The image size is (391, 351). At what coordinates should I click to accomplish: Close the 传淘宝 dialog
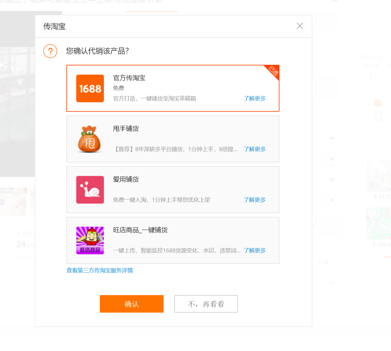[x=300, y=26]
